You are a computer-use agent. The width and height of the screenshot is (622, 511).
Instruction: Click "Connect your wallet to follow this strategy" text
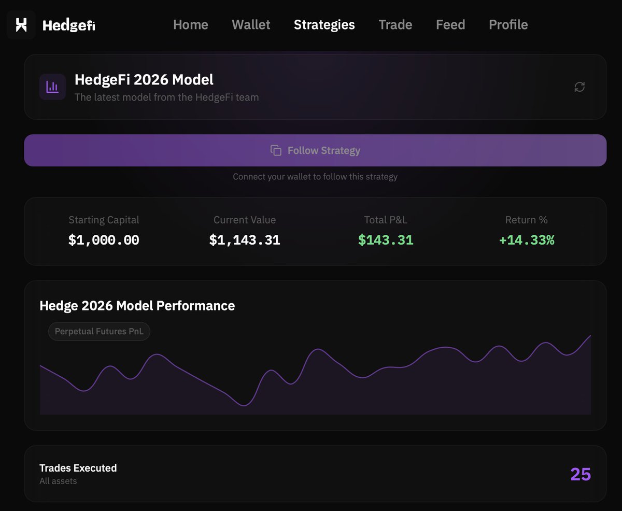click(x=315, y=177)
